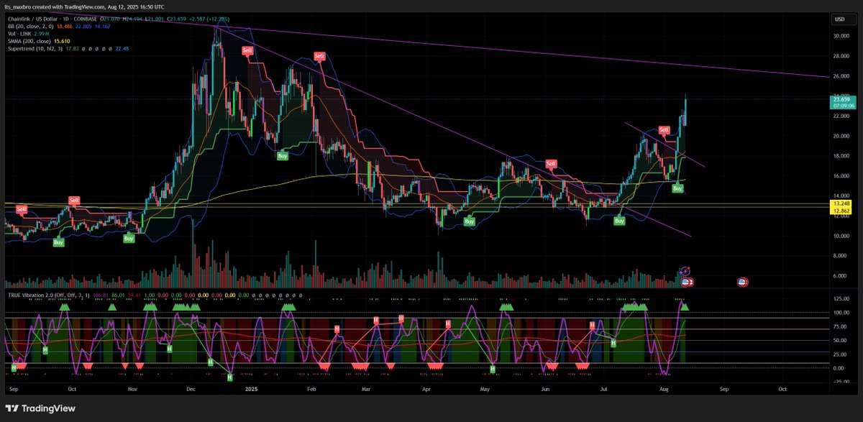Click the Sell signal at the December peak
Image resolution: width=863 pixels, height=422 pixels.
pyautogui.click(x=247, y=50)
